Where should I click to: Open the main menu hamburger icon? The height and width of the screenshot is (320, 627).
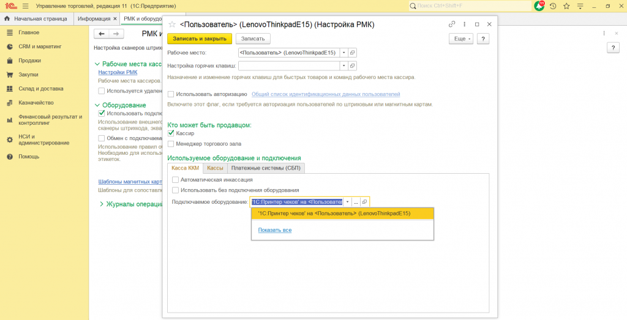[25, 6]
